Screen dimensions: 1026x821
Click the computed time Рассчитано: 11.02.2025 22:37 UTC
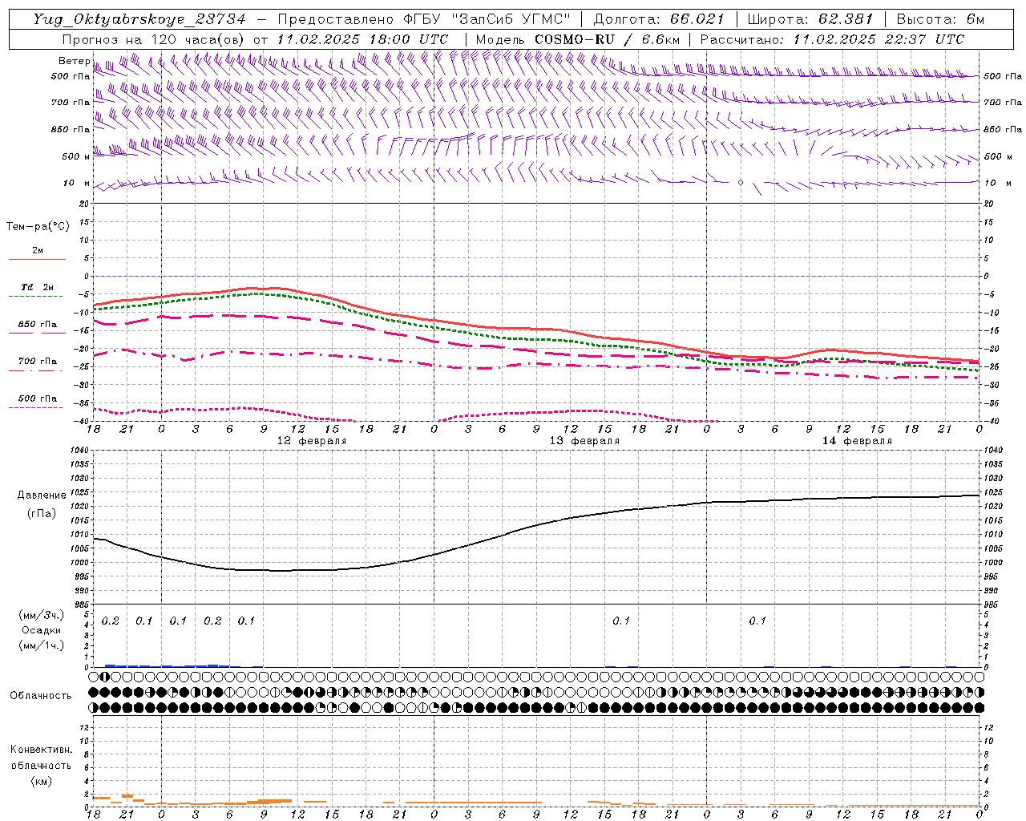(x=832, y=39)
